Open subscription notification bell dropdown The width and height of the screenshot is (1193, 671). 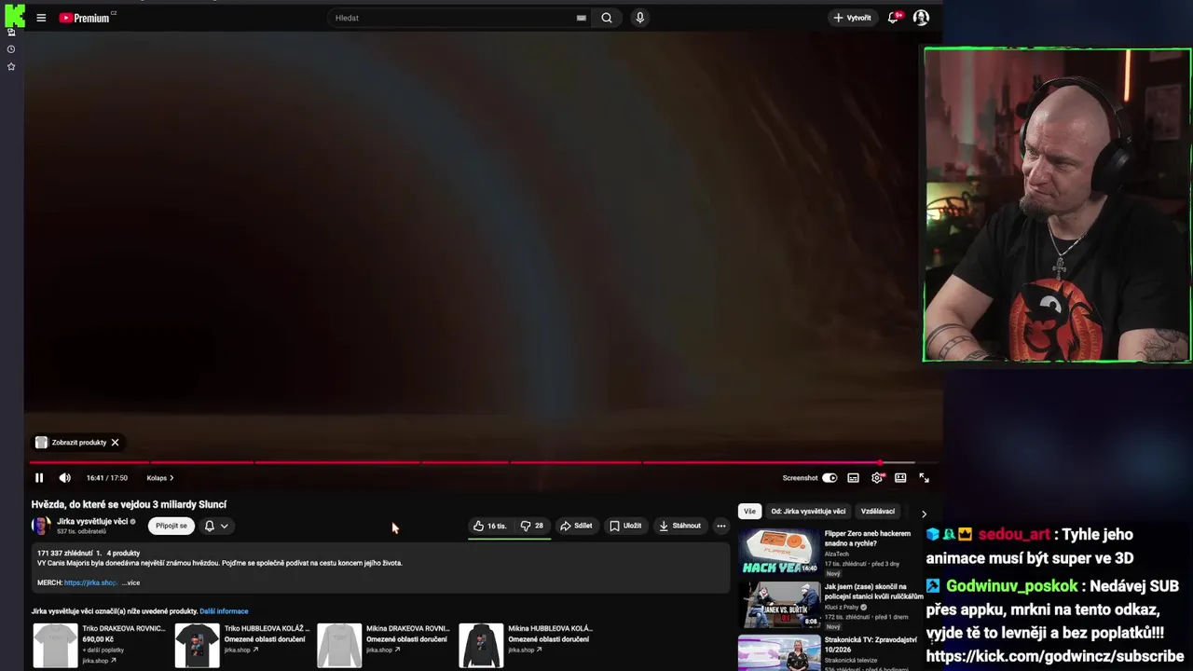point(216,526)
